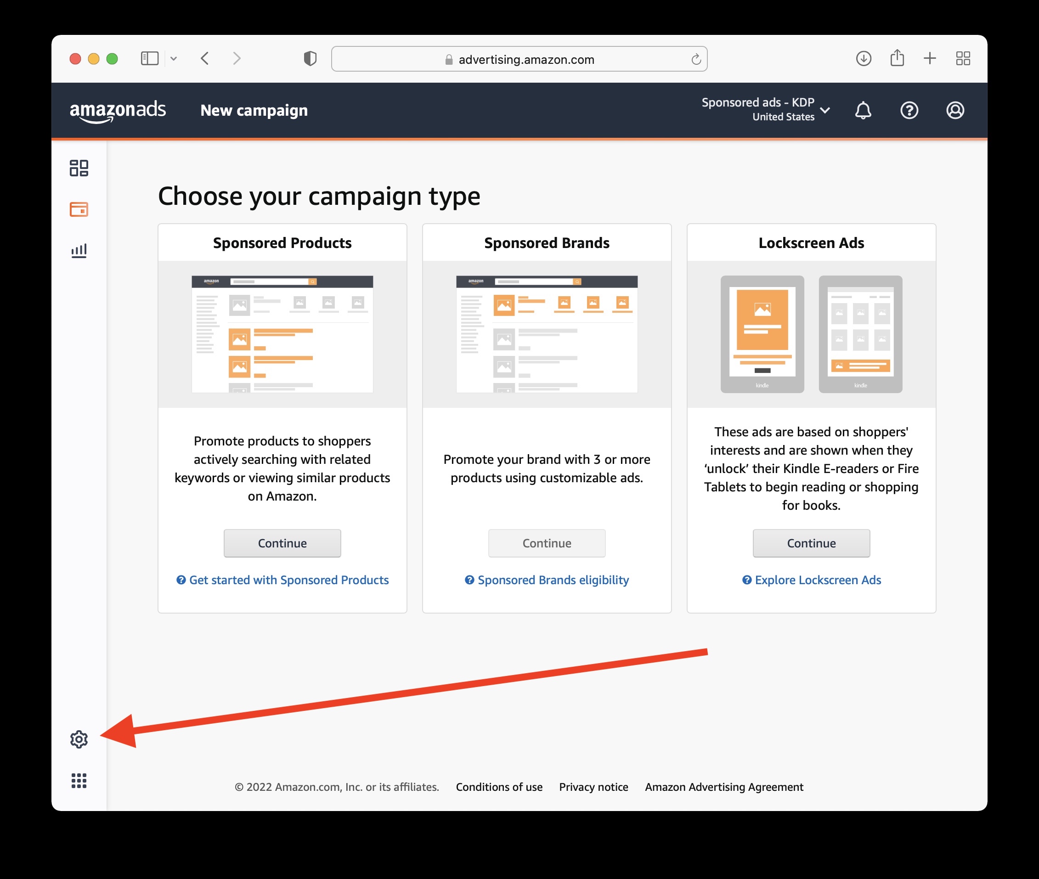Click the Sponsored Brands card title

pos(547,242)
